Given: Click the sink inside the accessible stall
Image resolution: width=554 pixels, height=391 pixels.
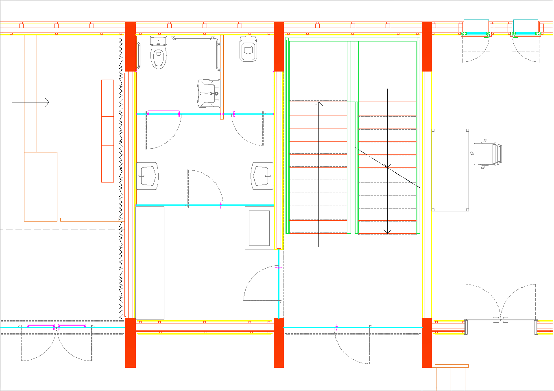Looking at the screenshot, I should (208, 94).
